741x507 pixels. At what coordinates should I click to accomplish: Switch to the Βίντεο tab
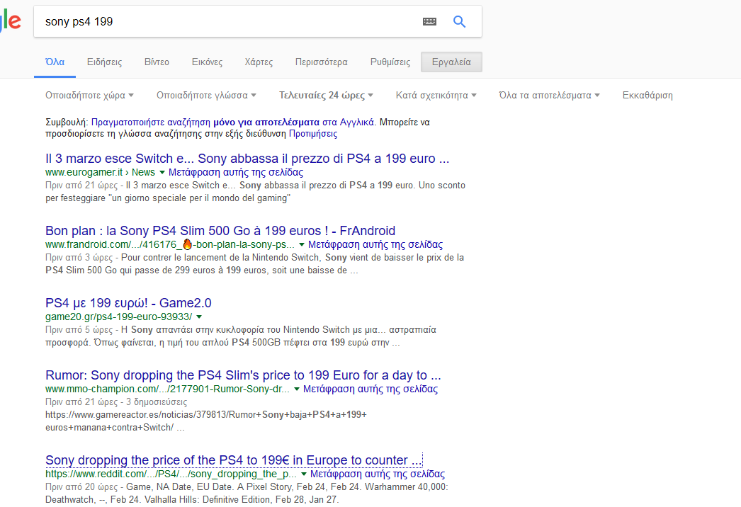pos(157,62)
